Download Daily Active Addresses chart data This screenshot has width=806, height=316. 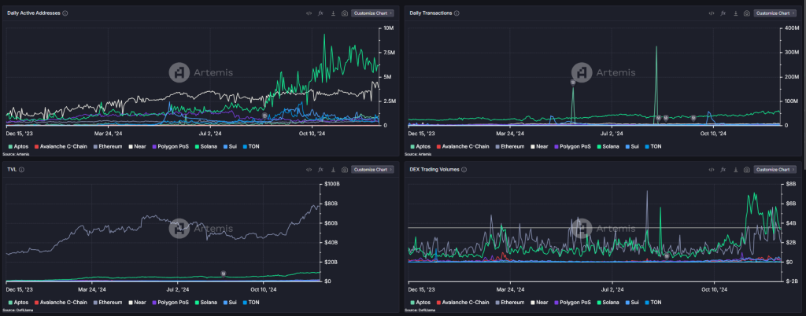[x=333, y=13]
